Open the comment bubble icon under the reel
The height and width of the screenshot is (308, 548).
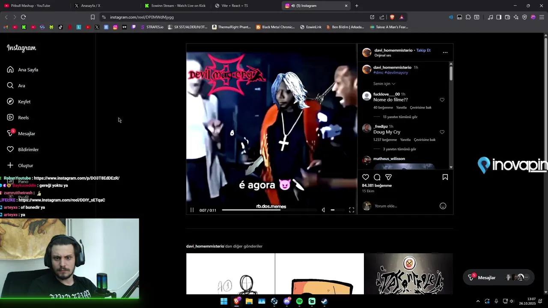tap(377, 177)
